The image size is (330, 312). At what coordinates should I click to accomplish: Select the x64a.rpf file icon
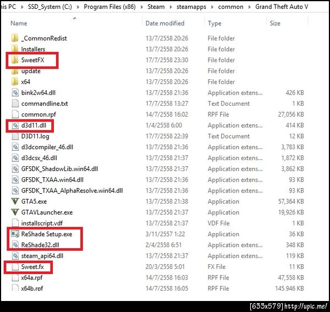[x=15, y=278]
